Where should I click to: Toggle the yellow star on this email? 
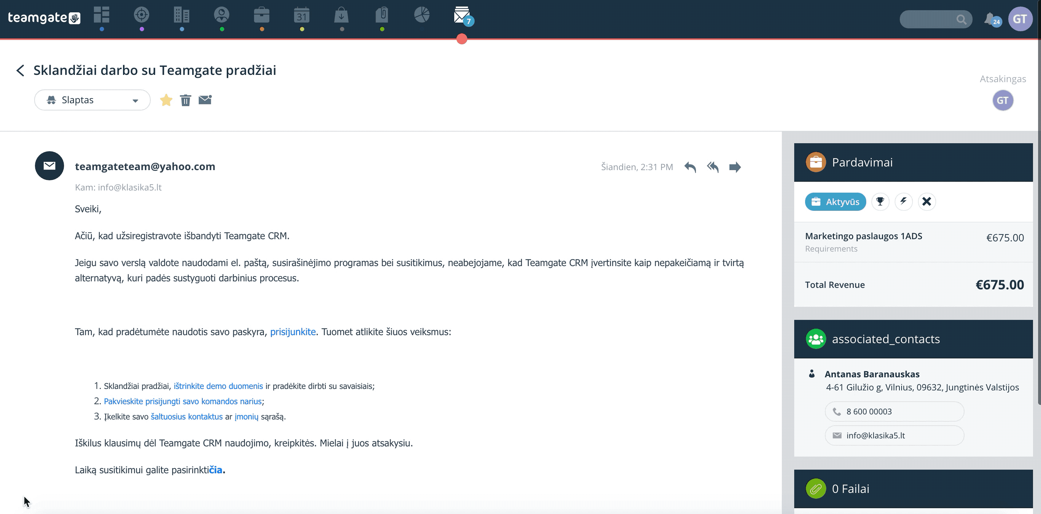click(x=166, y=100)
